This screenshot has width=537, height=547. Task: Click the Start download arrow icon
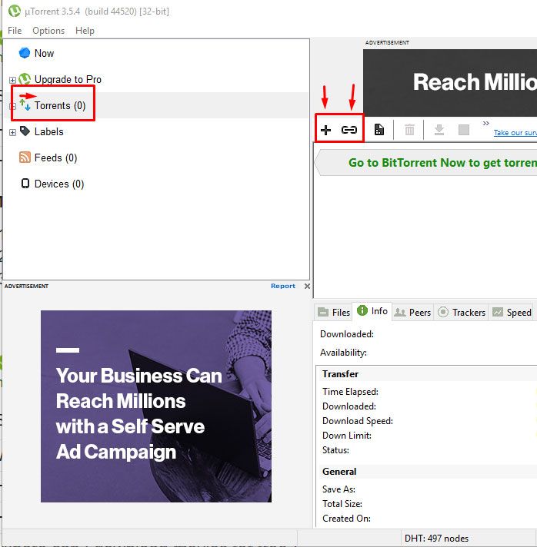[439, 130]
